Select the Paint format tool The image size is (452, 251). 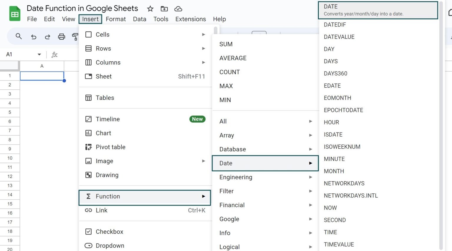(75, 36)
